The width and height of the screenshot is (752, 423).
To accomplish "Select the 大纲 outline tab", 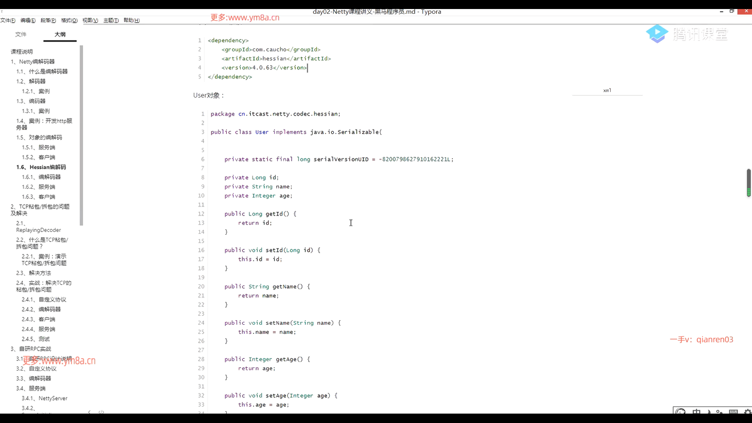I will [60, 34].
